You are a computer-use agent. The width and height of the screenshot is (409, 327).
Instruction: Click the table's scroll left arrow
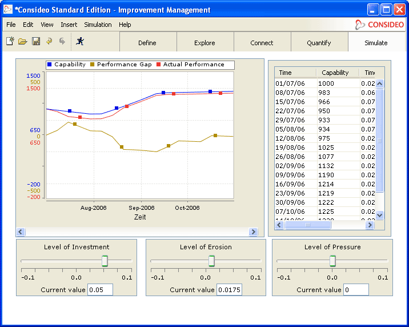[279, 225]
